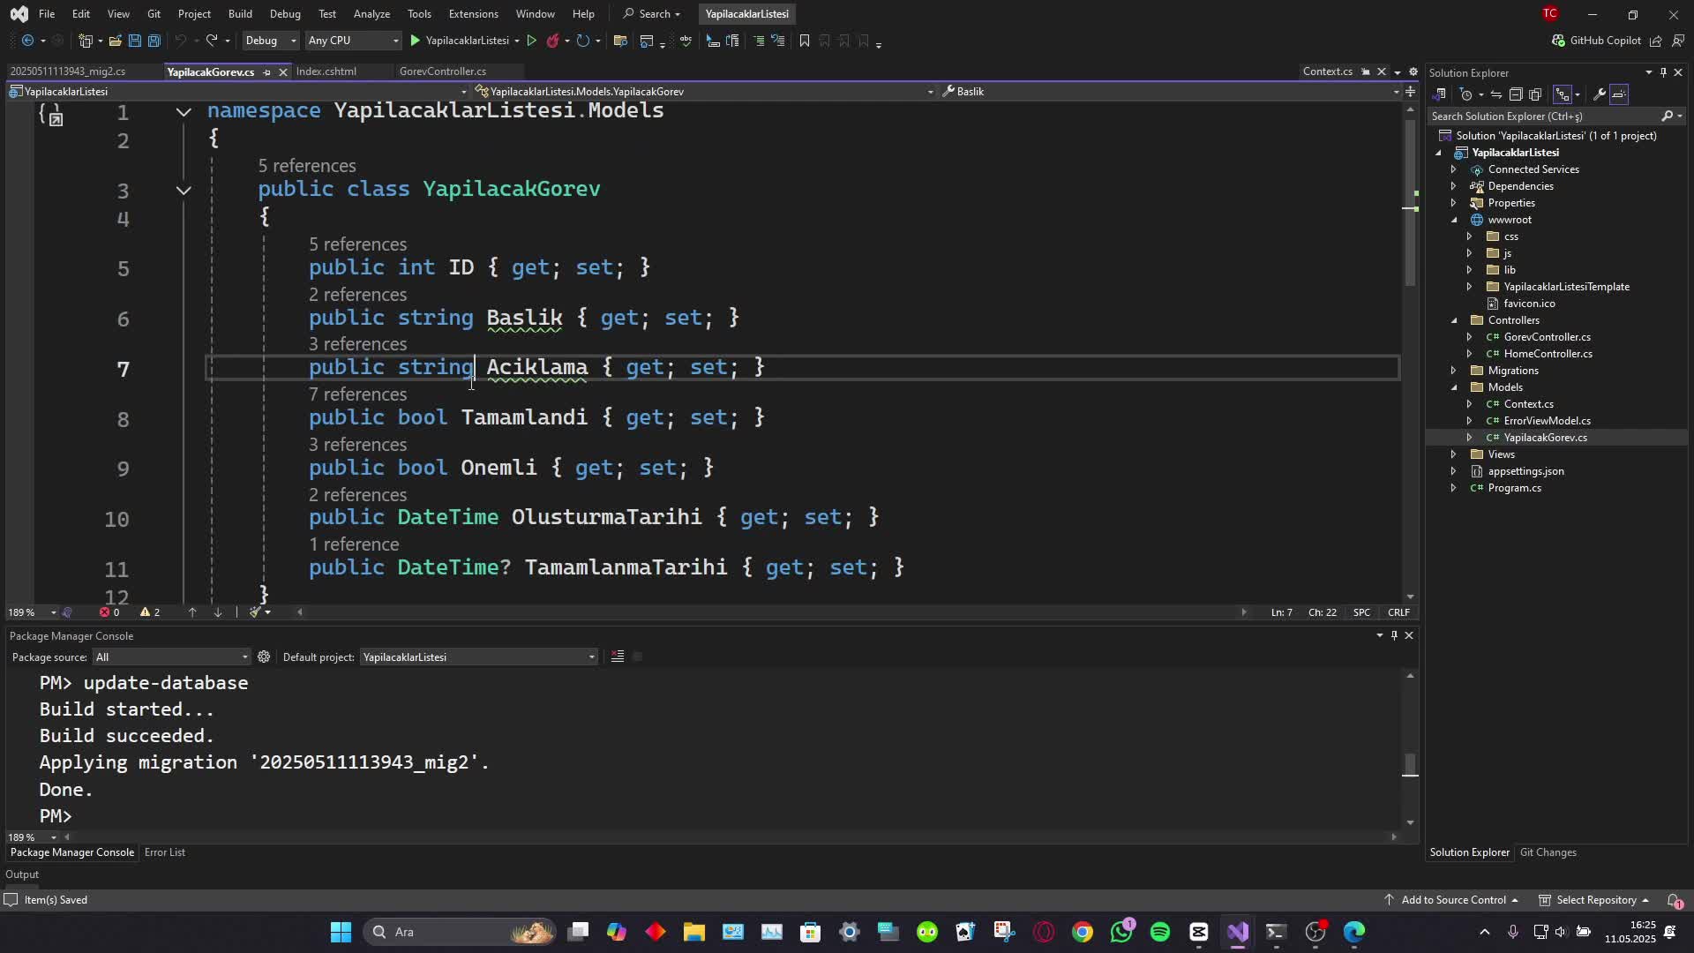The width and height of the screenshot is (1694, 953).
Task: Click warnings count 2 indicator
Action: coord(150,612)
